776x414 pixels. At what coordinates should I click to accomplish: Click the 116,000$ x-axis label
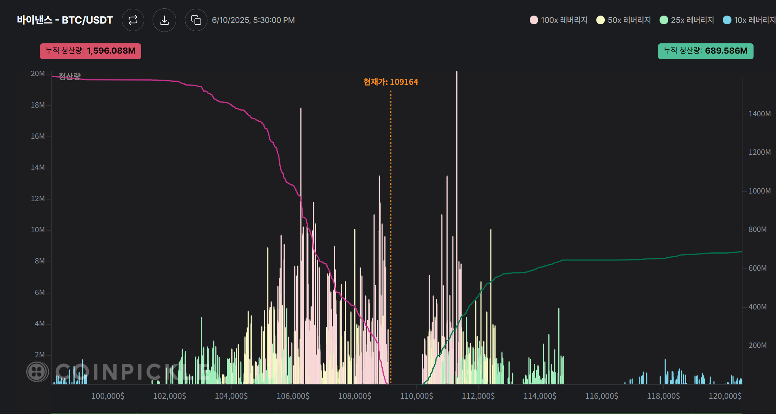coord(602,396)
